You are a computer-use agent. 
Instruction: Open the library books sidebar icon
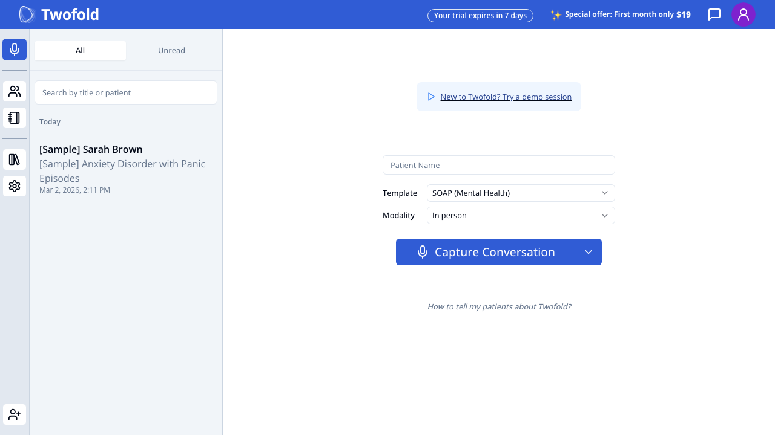(15, 159)
